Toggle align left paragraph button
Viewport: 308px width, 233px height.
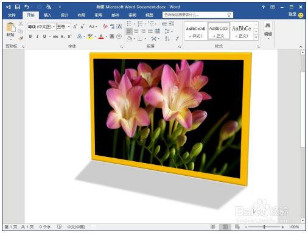[x=129, y=31]
